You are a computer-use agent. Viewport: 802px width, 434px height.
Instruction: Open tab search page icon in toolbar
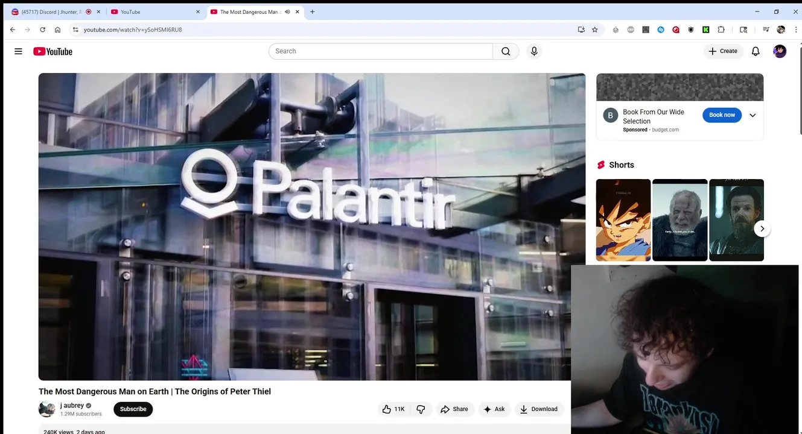[743, 30]
